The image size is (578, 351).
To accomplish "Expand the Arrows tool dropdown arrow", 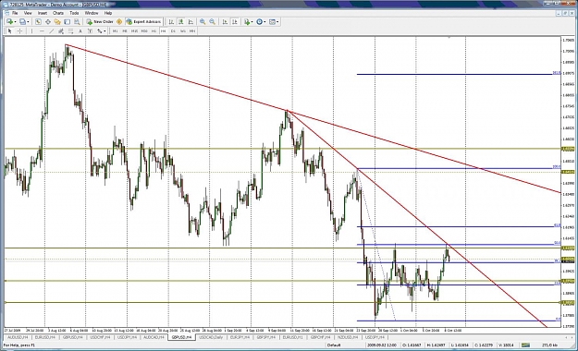I will pos(105,30).
